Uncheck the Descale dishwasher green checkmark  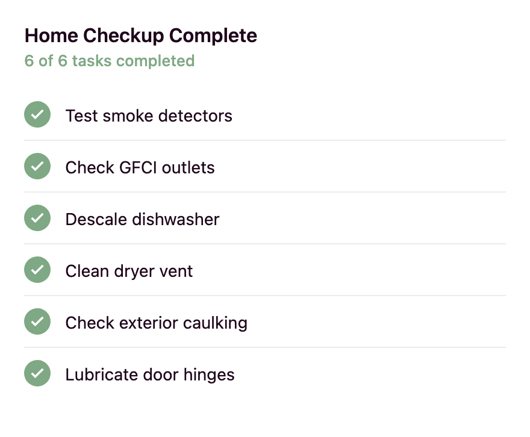37,218
